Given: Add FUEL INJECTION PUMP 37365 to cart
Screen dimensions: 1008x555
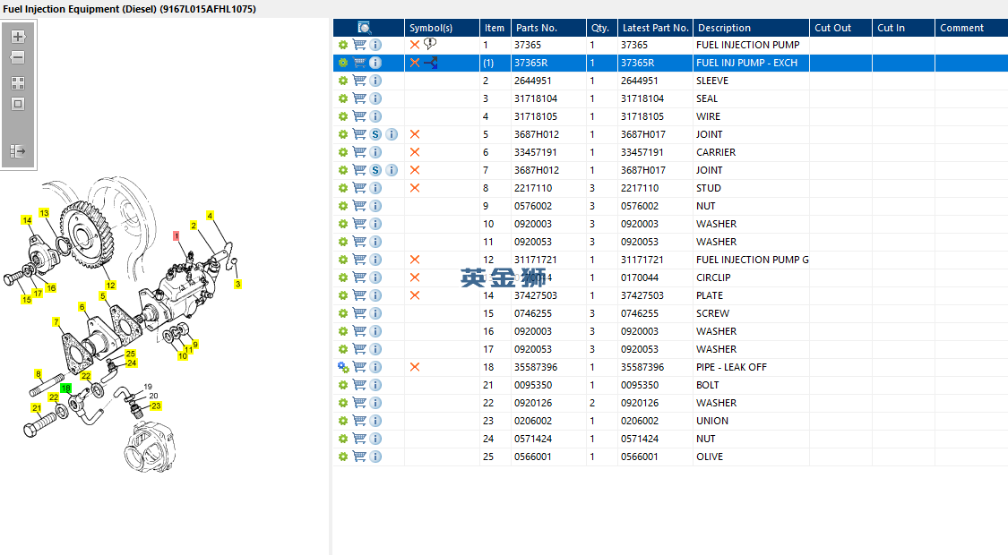Looking at the screenshot, I should tap(359, 45).
